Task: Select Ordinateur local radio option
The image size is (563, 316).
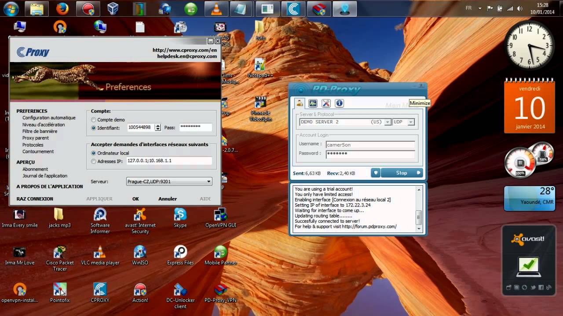Action: click(93, 153)
